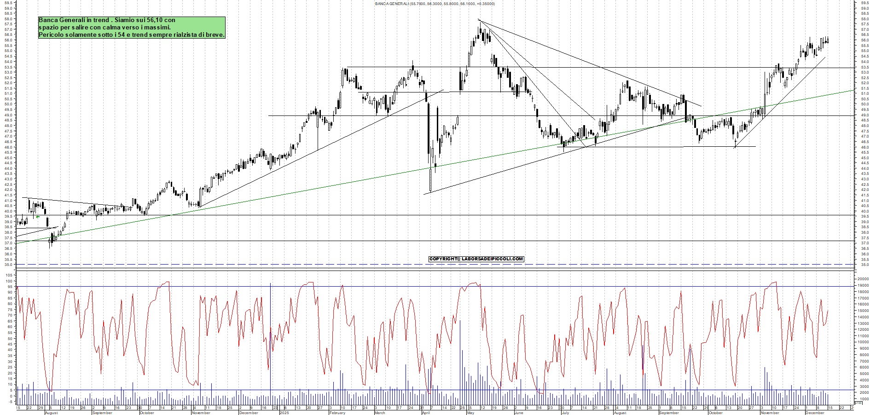Select the May label on the time axis
The image size is (870, 415).
tap(470, 413)
